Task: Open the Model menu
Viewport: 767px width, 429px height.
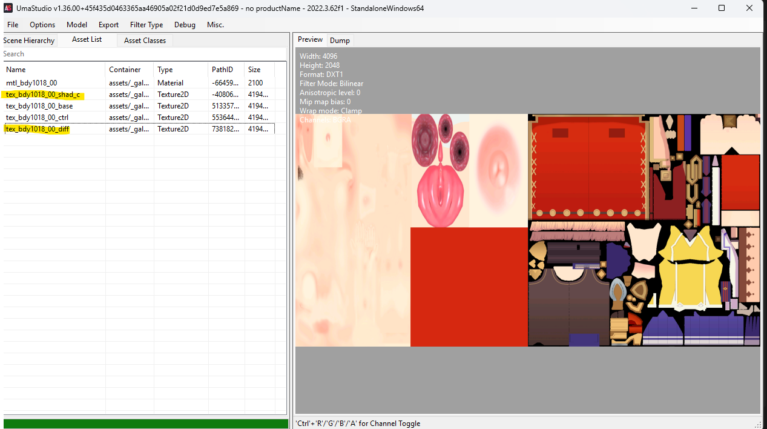Action: click(x=77, y=25)
